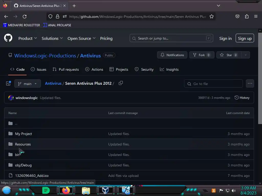This screenshot has width=262, height=196.
Task: Open new browser tab with plus
Action: pos(74,6)
